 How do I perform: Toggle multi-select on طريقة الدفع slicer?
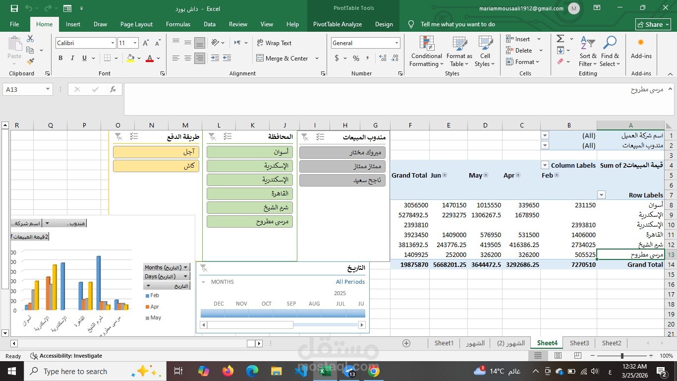[134, 136]
